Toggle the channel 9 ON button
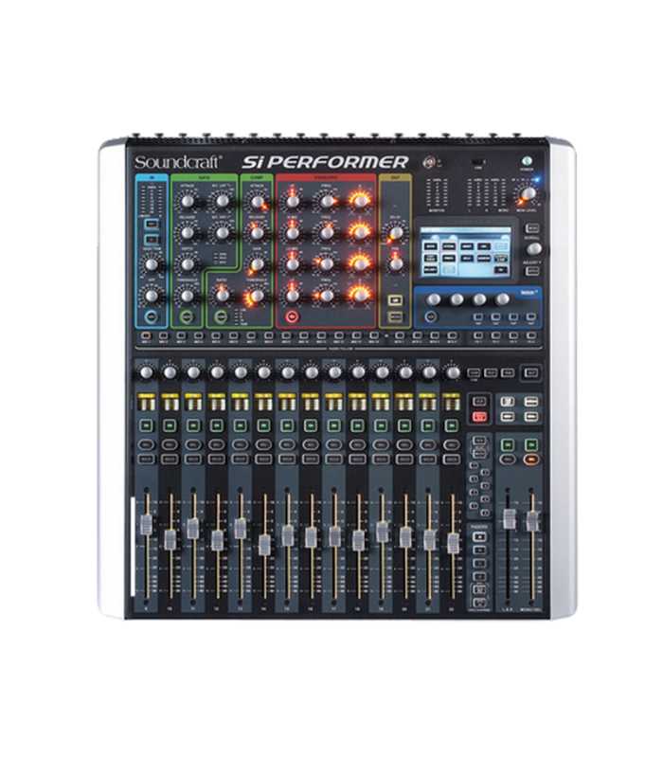Image resolution: width=663 pixels, height=758 pixels. pyautogui.click(x=147, y=425)
